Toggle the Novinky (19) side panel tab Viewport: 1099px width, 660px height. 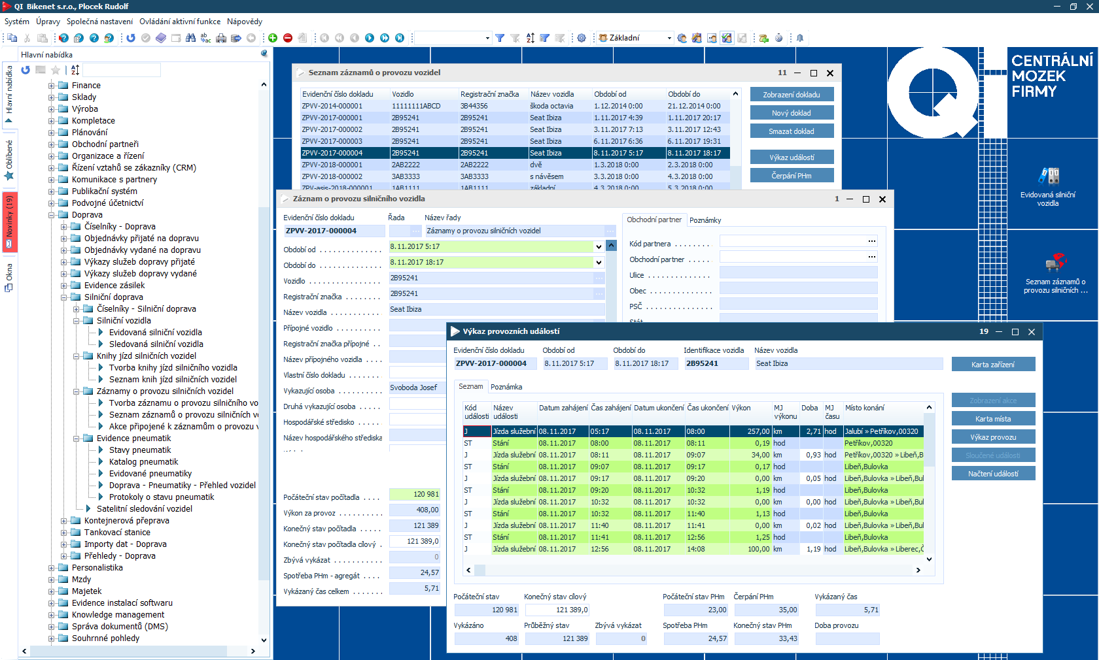coord(9,221)
